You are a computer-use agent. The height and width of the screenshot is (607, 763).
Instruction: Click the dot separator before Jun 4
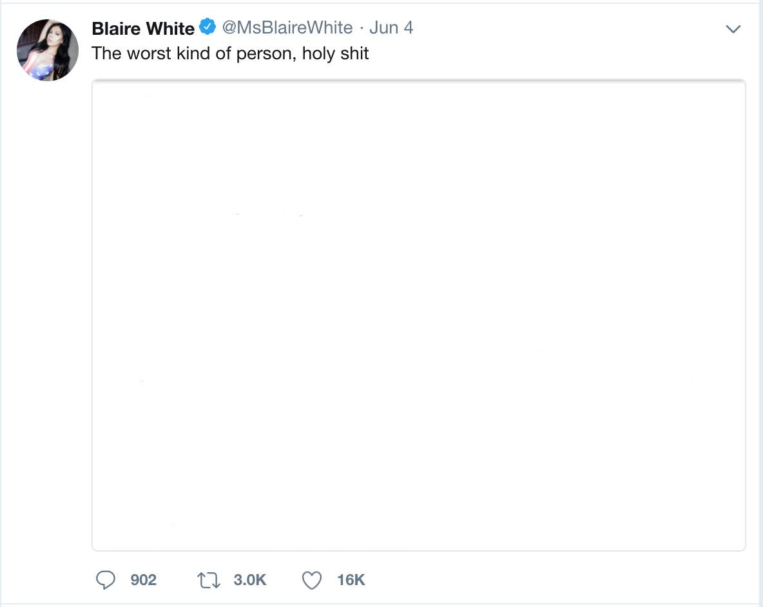[x=362, y=28]
